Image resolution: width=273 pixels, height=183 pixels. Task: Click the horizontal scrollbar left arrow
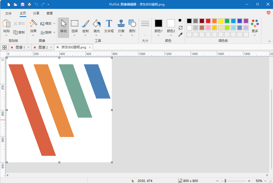[x=7, y=175]
